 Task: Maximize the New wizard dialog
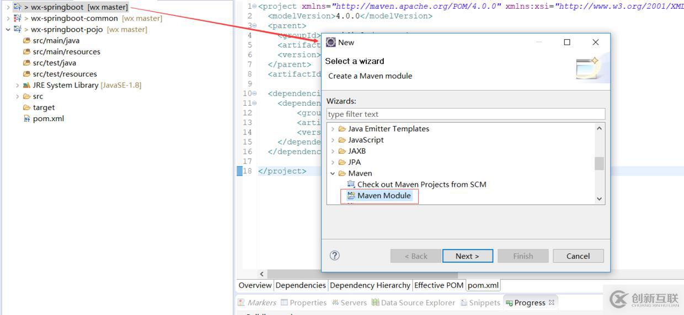(x=567, y=42)
